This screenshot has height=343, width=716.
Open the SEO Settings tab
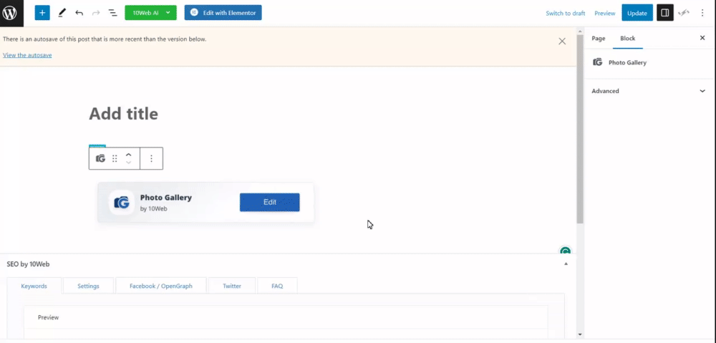click(x=88, y=286)
